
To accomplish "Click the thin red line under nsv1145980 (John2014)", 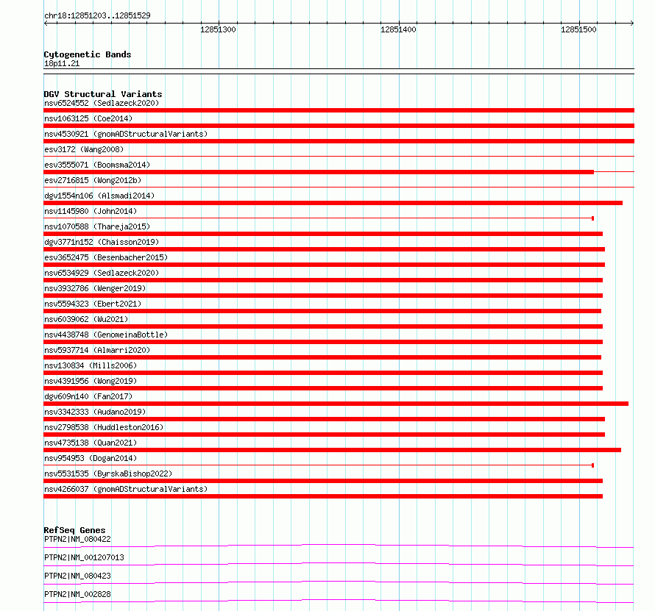I will 319,218.
